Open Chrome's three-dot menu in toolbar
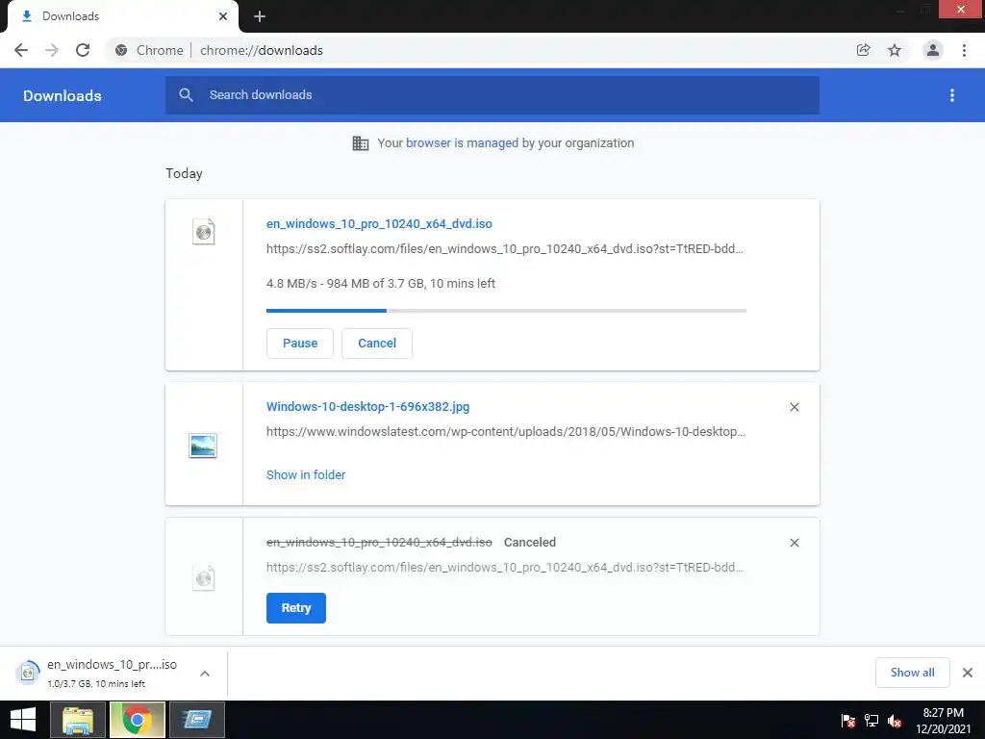Image resolution: width=985 pixels, height=739 pixels. 964,50
